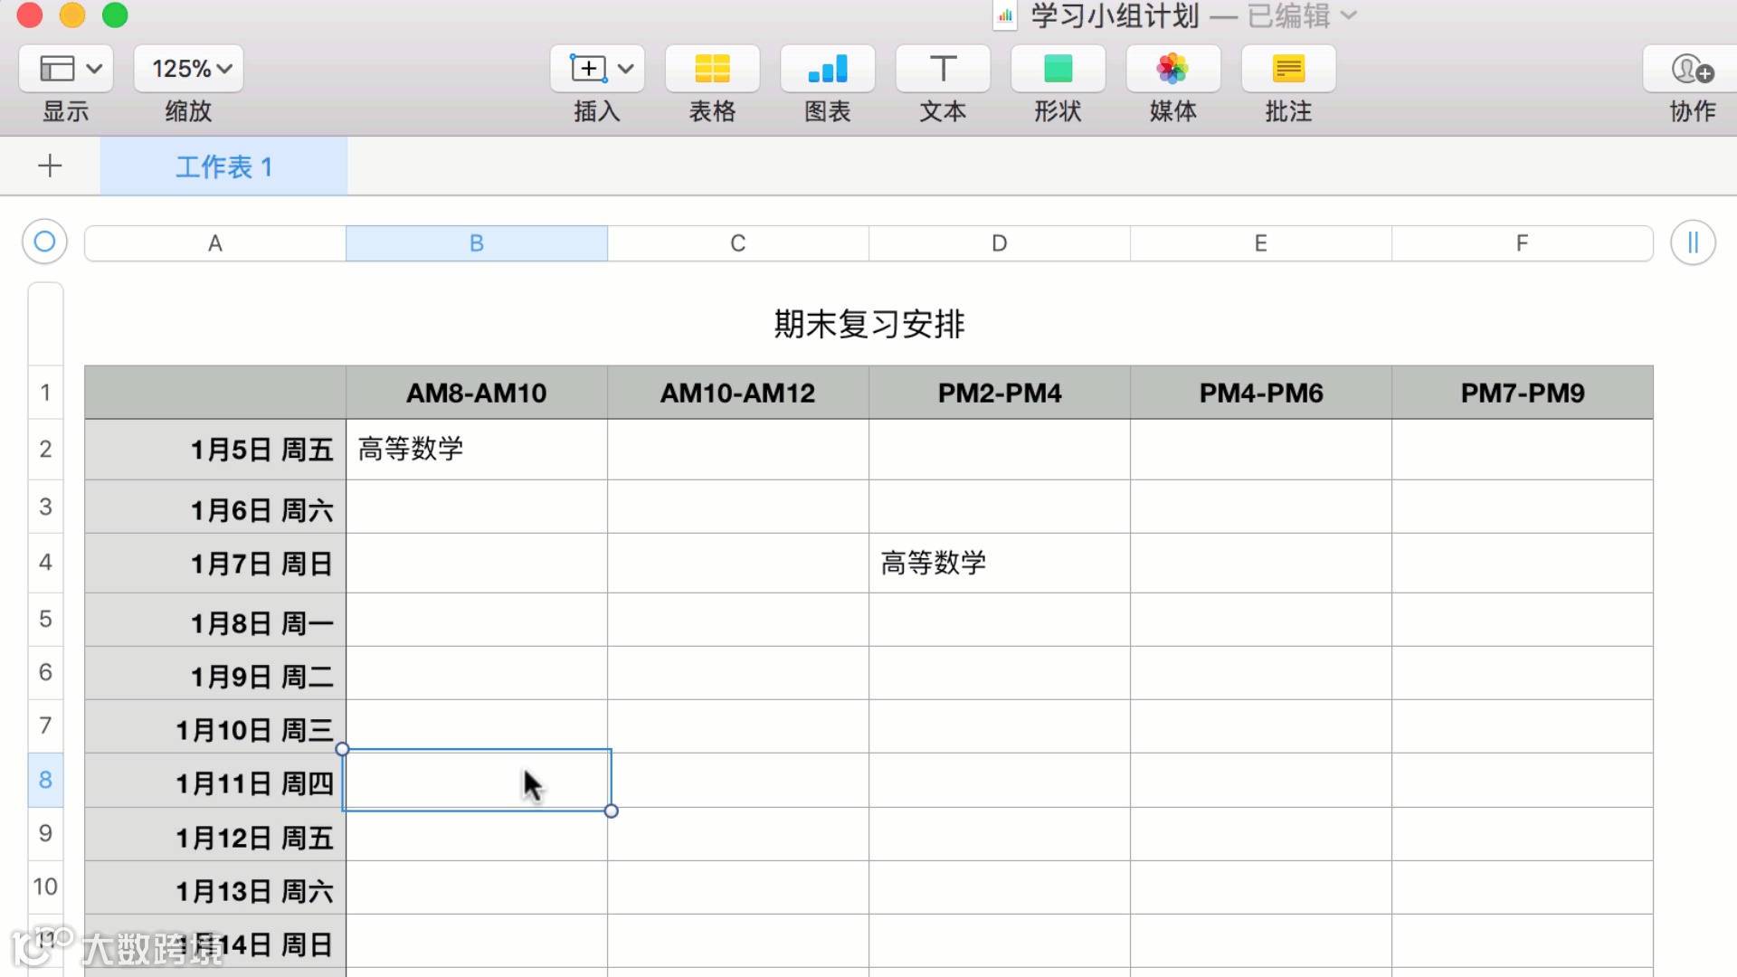The width and height of the screenshot is (1737, 977).
Task: Switch to the 工作表 1 sheet tab
Action: click(x=223, y=166)
